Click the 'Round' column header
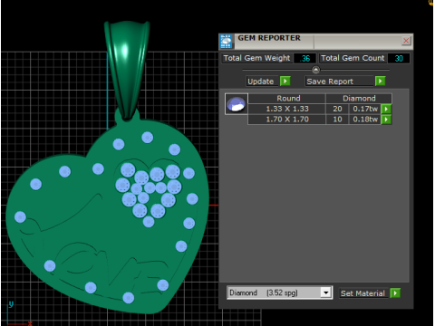This screenshot has width=435, height=326. click(x=288, y=99)
